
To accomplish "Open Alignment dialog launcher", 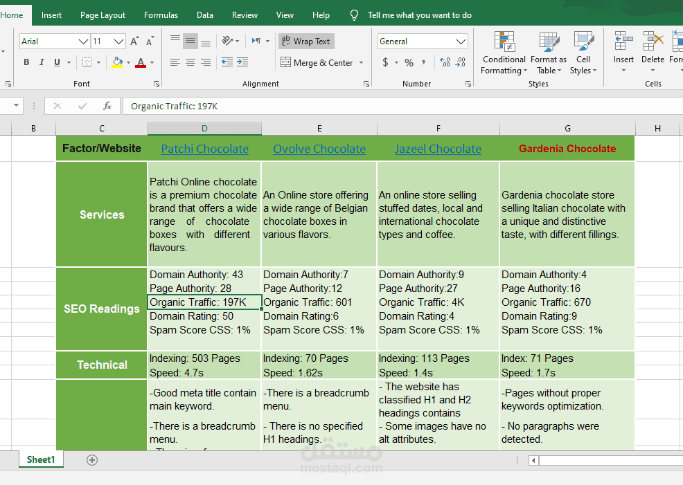I will [366, 84].
